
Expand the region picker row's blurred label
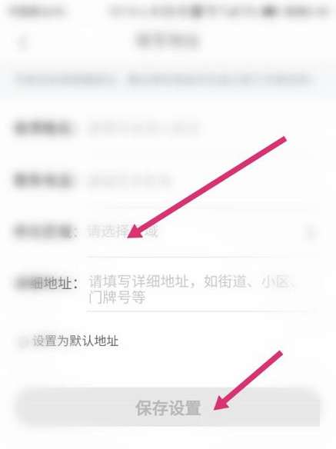(45, 232)
